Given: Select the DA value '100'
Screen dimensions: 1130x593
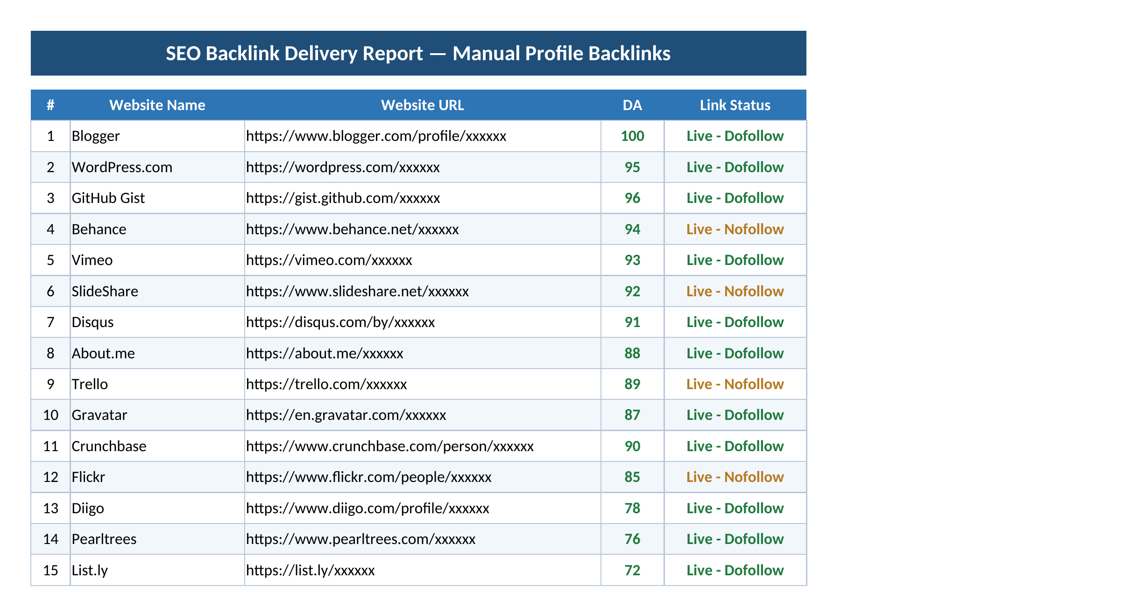Looking at the screenshot, I should click(x=632, y=136).
